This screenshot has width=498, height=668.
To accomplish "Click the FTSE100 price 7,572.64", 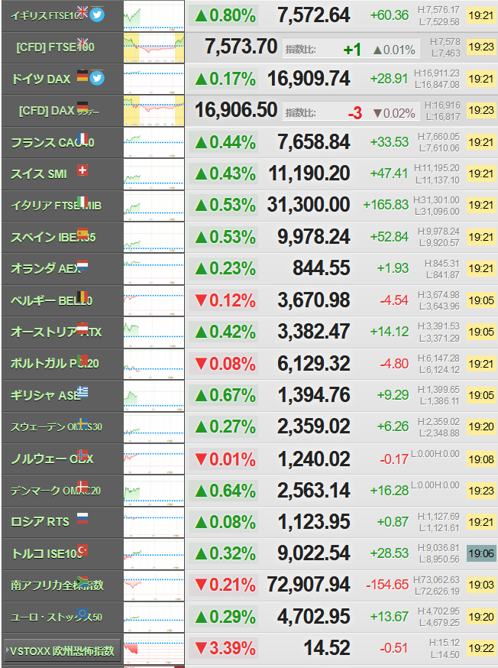I will (314, 16).
